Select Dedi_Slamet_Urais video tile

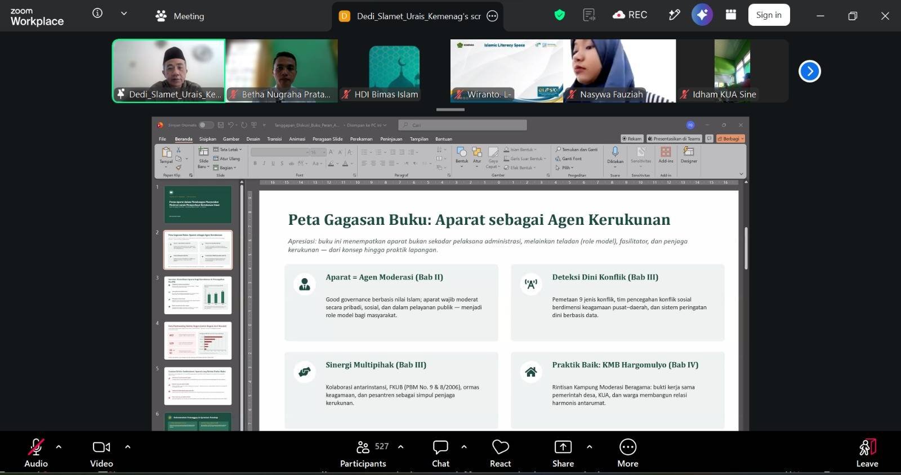click(169, 71)
